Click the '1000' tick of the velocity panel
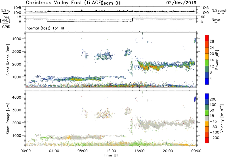 pyautogui.click(x=16, y=135)
